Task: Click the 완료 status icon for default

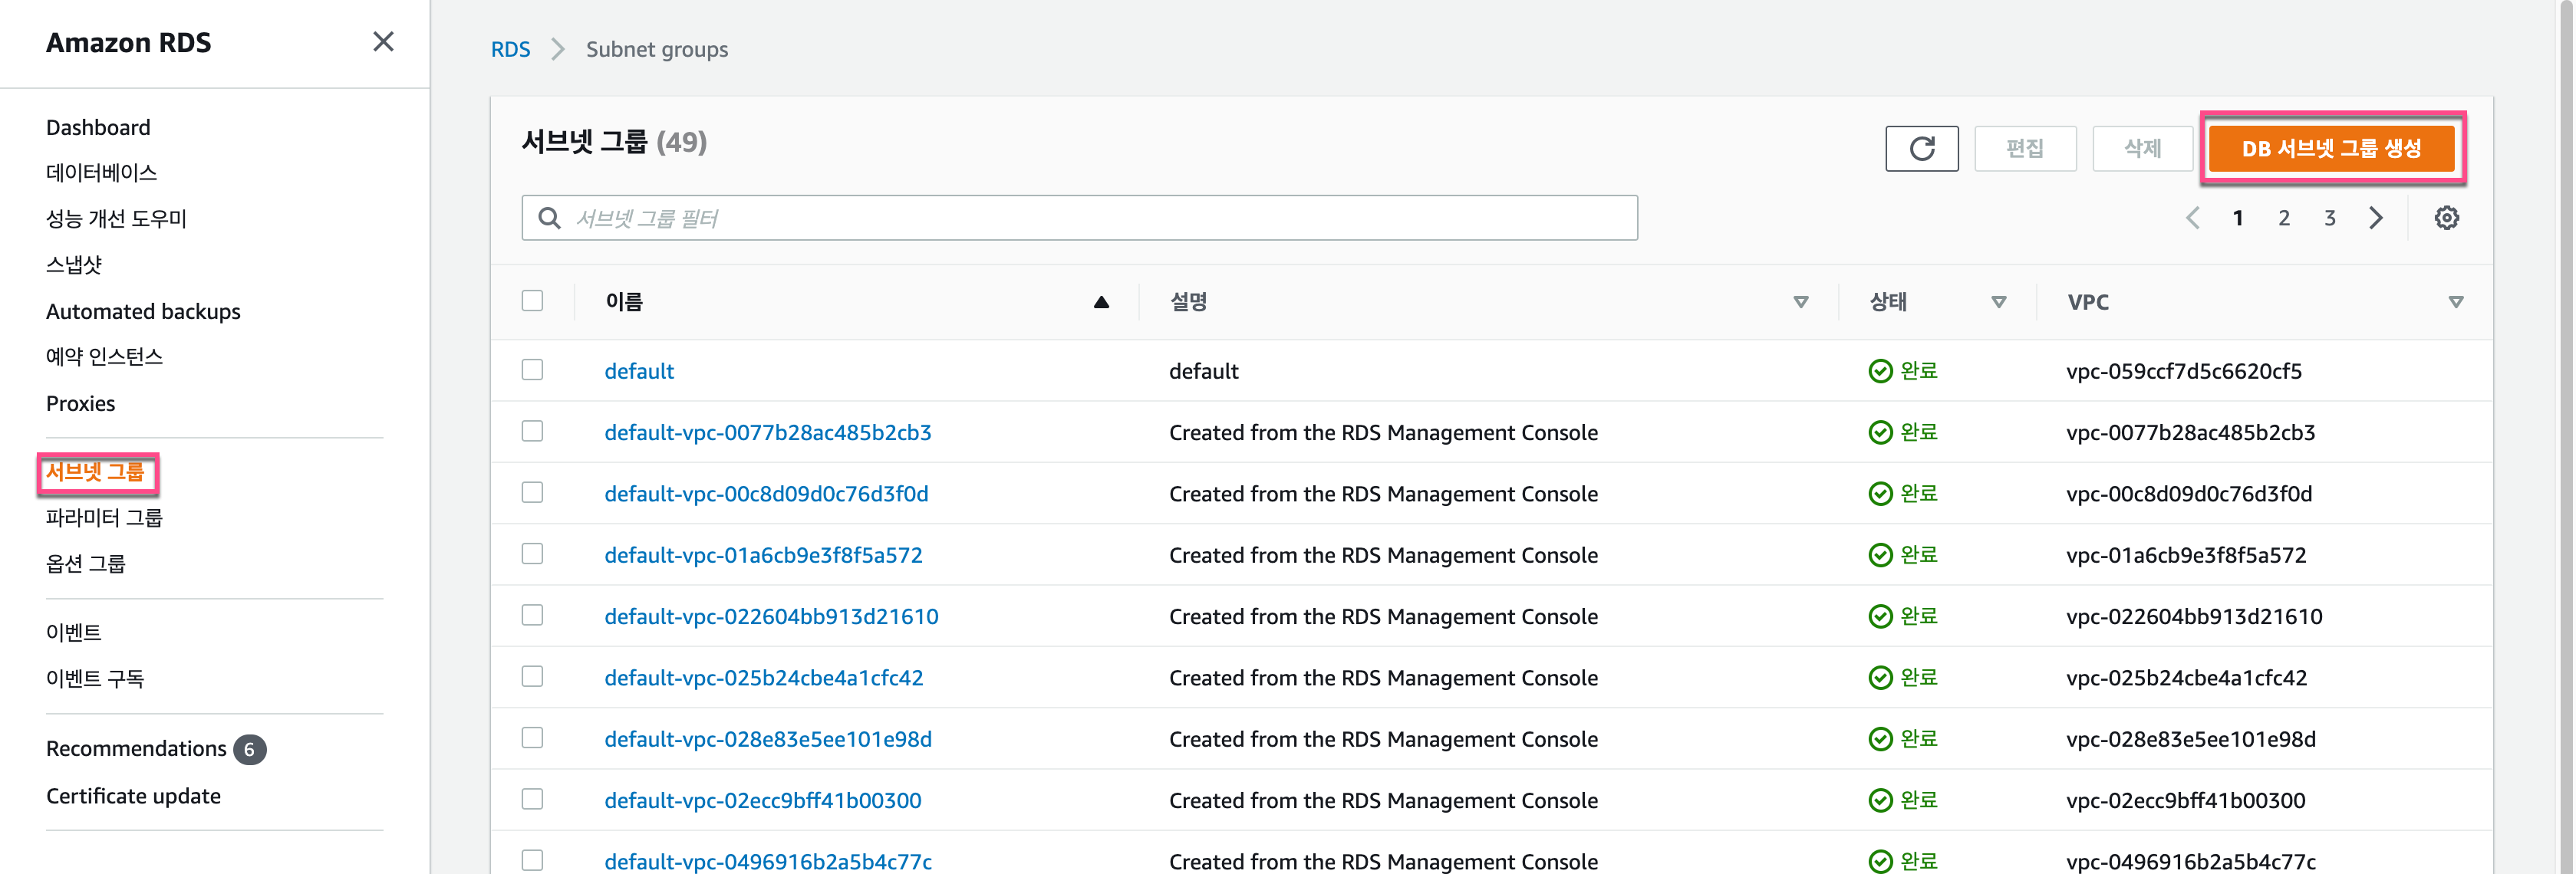Action: (x=1880, y=372)
